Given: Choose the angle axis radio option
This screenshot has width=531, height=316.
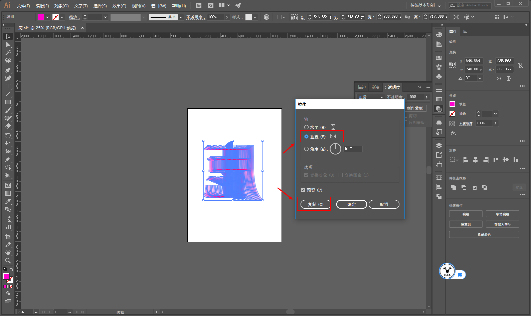Looking at the screenshot, I should 306,149.
